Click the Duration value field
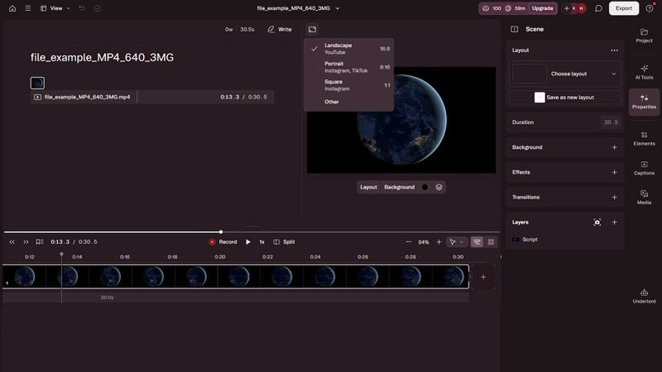 [x=611, y=122]
